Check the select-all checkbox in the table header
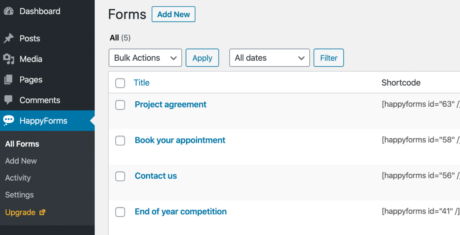Image resolution: width=460 pixels, height=235 pixels. click(120, 83)
